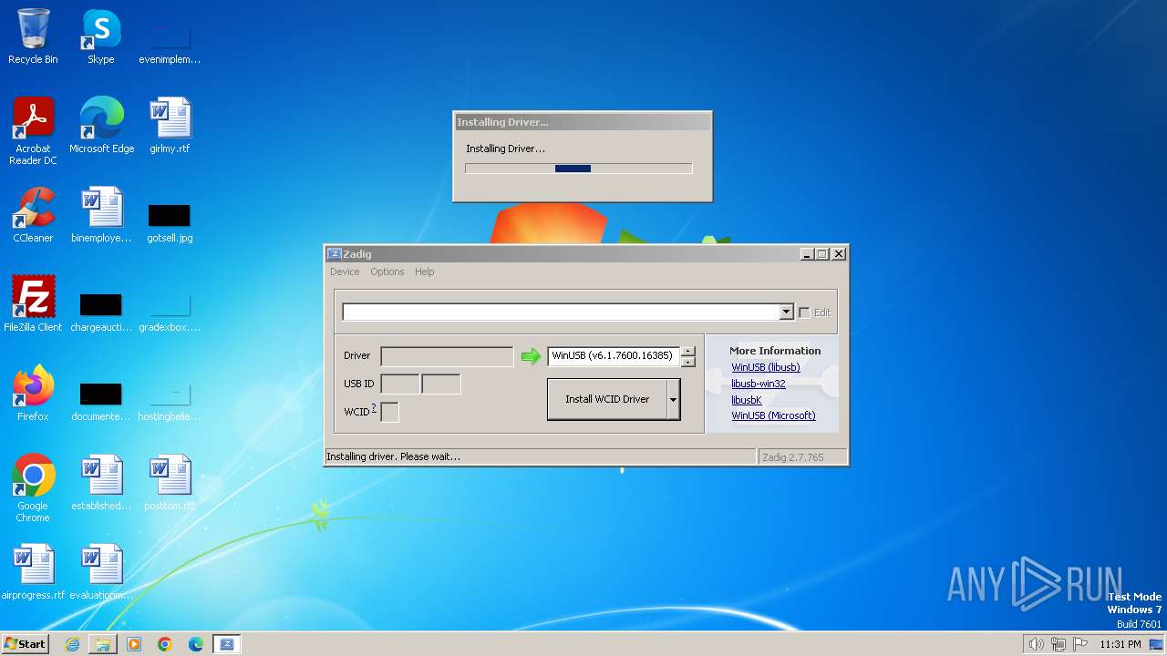
Task: Open Internet Explorer from the taskbar
Action: pos(72,644)
